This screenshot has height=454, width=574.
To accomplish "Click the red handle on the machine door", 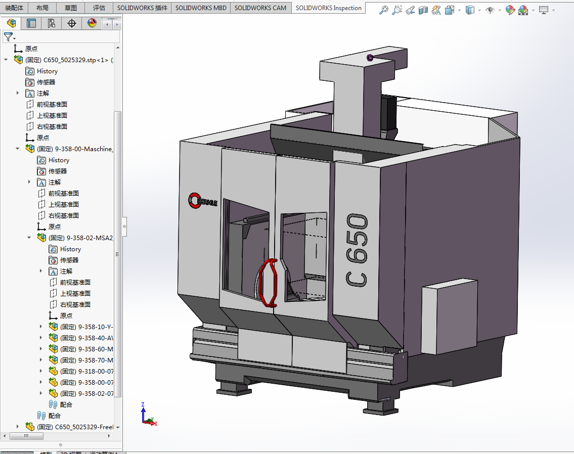I will [268, 282].
